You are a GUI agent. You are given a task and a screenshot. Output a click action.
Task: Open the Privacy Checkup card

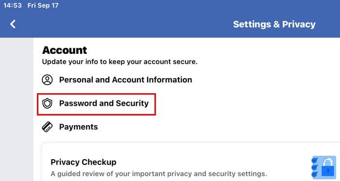tap(191, 162)
